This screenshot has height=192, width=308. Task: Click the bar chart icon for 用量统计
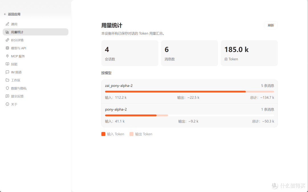(7, 32)
